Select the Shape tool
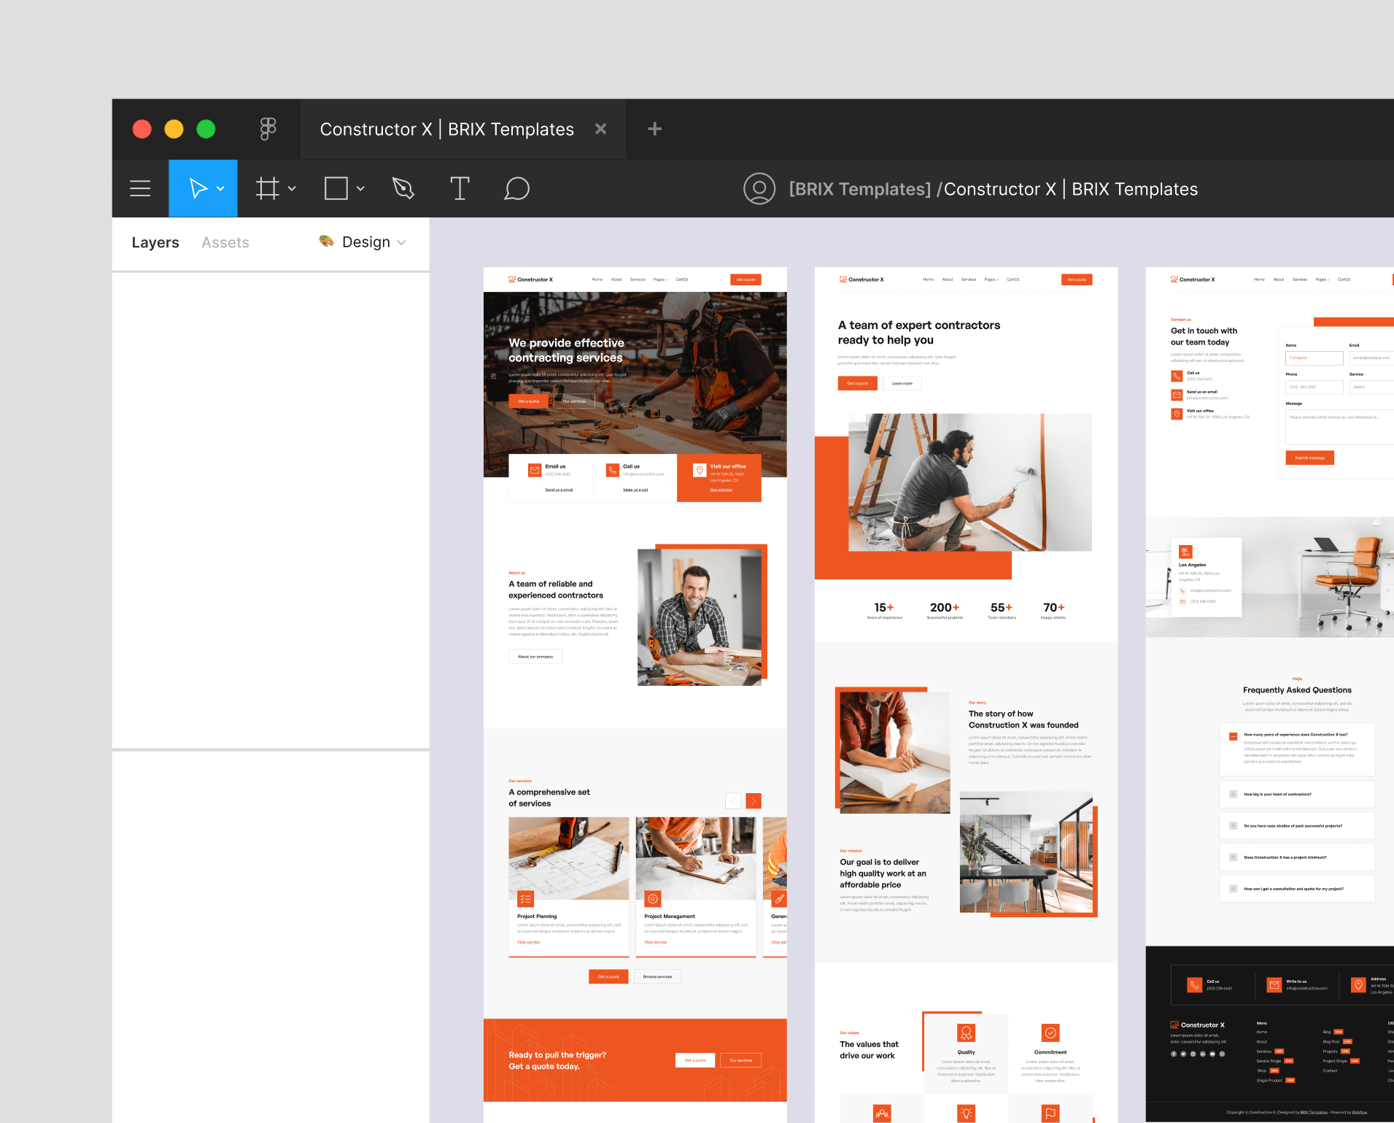 point(334,188)
